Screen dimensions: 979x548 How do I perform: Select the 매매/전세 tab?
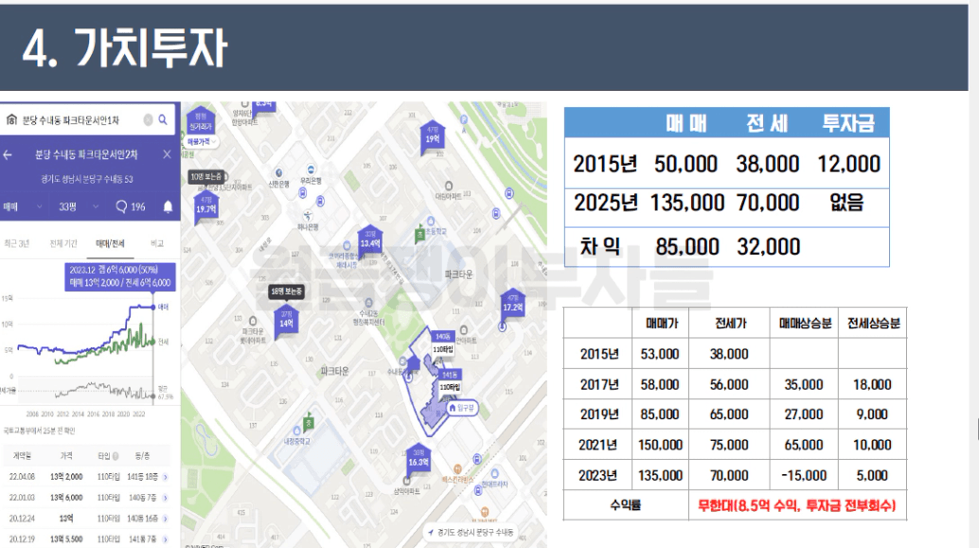point(110,243)
